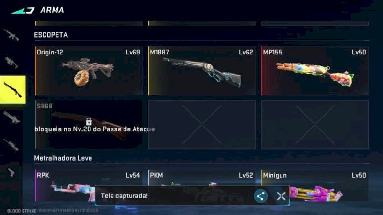Open the Origin-12 shotgun card
383x215 pixels.
pos(89,71)
